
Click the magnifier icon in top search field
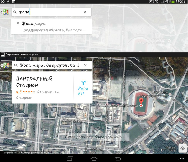tap(15, 12)
